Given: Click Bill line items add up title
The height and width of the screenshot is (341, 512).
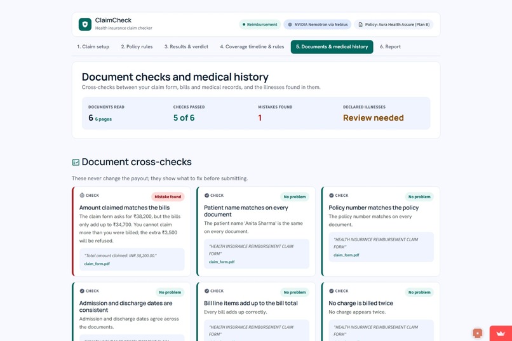Looking at the screenshot, I should tap(251, 303).
